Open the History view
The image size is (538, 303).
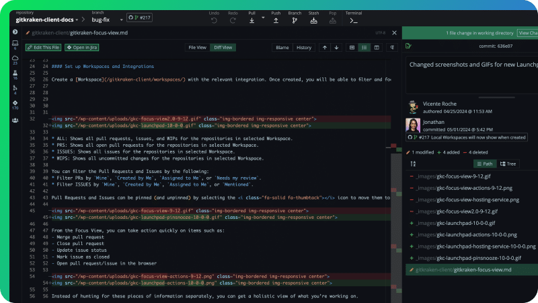(304, 47)
